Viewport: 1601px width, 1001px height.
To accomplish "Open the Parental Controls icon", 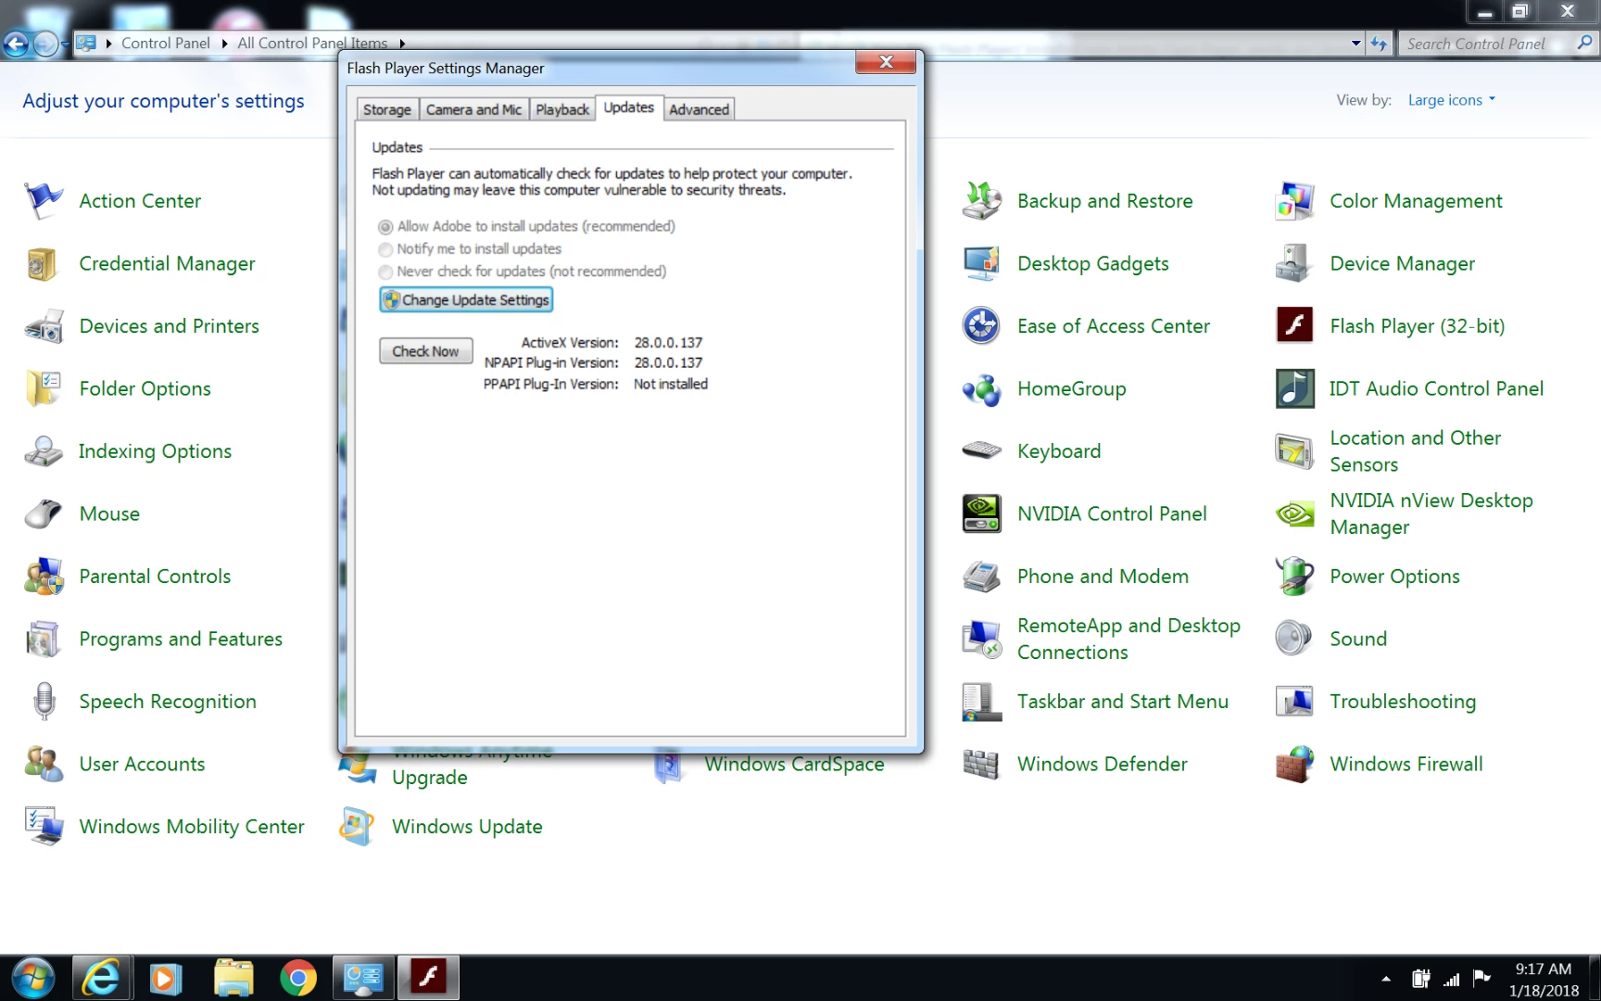I will (44, 576).
